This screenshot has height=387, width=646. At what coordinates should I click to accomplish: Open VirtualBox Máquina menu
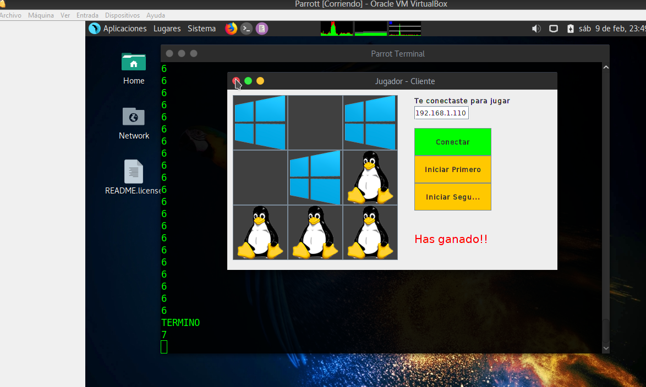click(x=41, y=15)
